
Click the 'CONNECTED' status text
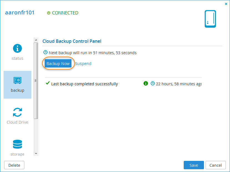[x=65, y=13]
